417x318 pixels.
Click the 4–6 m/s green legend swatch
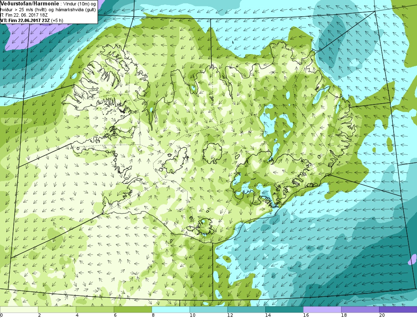coord(95,310)
